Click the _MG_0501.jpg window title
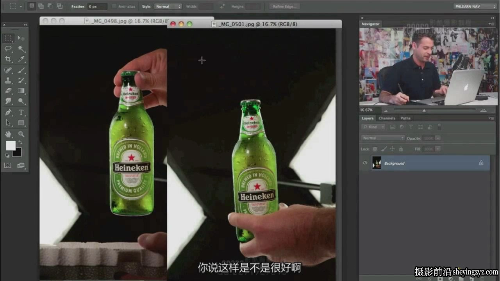Image resolution: width=500 pixels, height=281 pixels. [257, 24]
